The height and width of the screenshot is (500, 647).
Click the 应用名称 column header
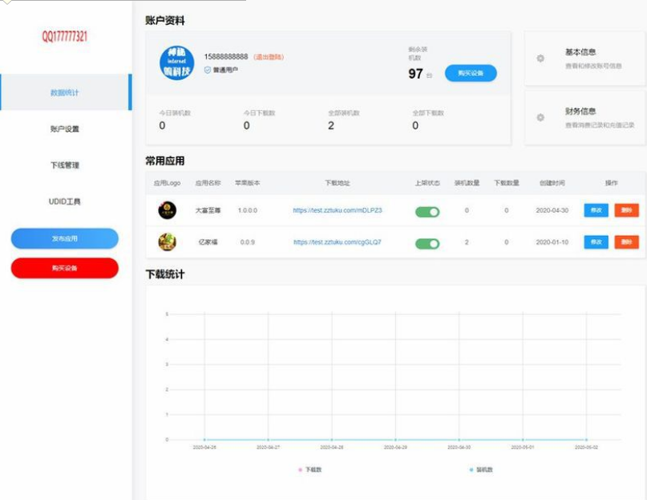pyautogui.click(x=208, y=183)
